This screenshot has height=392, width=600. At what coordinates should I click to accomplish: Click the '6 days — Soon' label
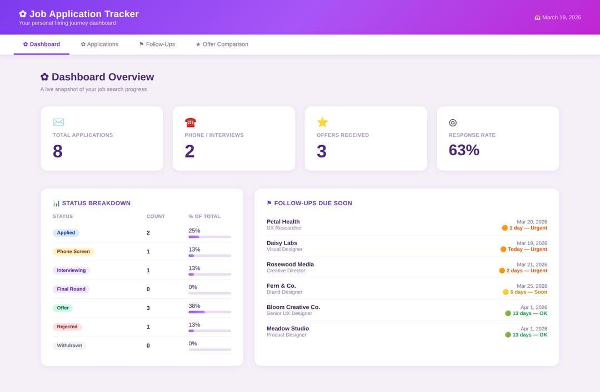[x=528, y=292]
